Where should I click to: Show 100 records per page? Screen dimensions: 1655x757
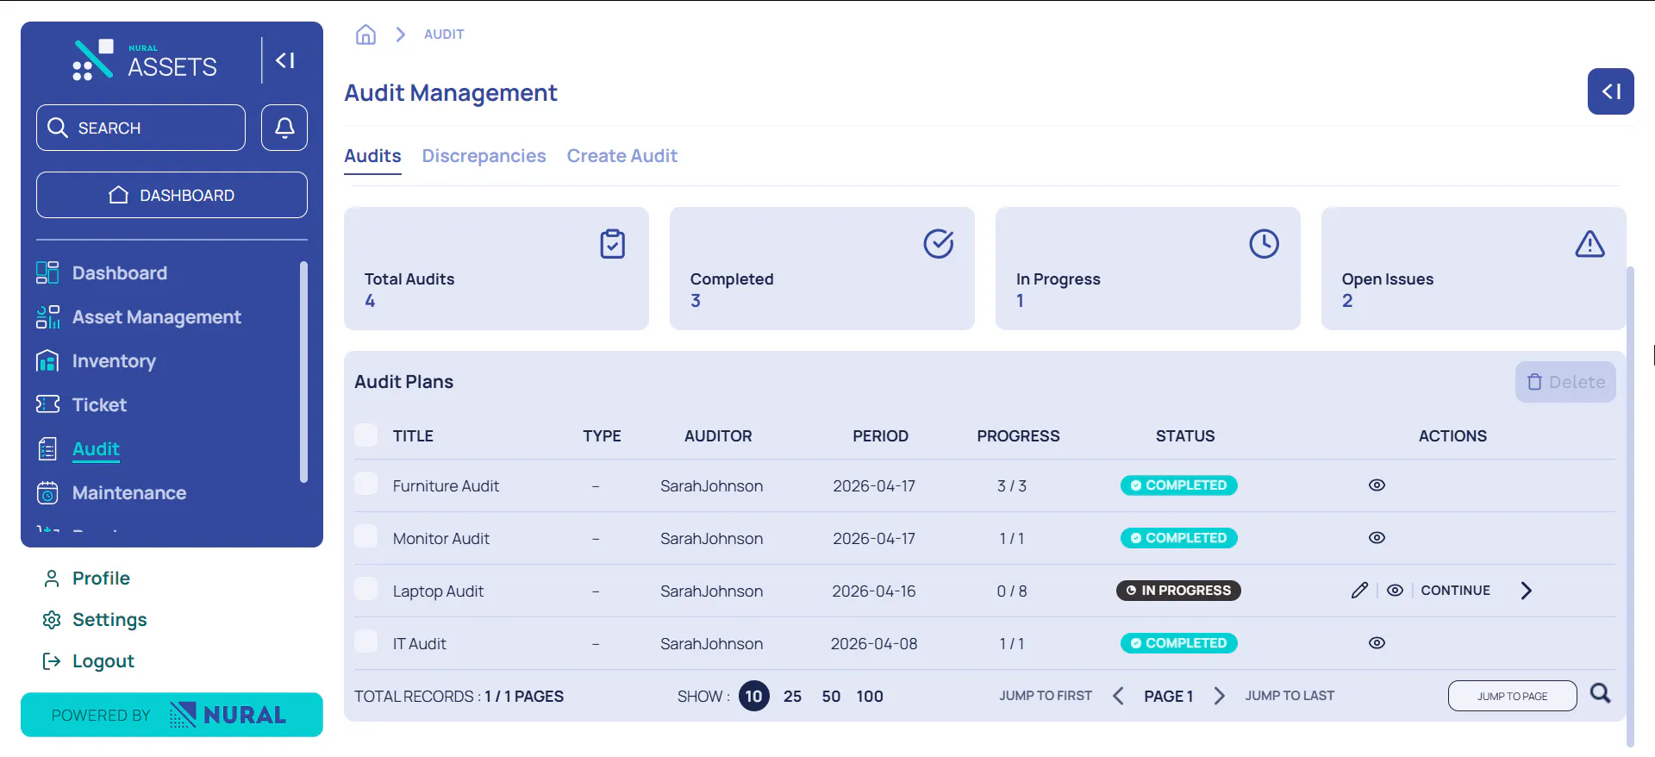pos(870,696)
